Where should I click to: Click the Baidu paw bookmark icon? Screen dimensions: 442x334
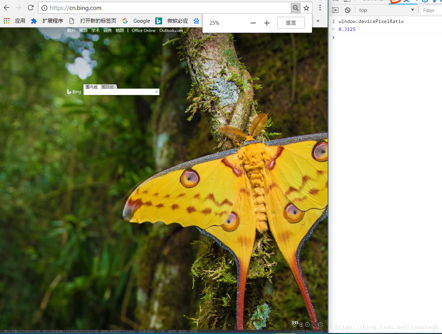196,21
